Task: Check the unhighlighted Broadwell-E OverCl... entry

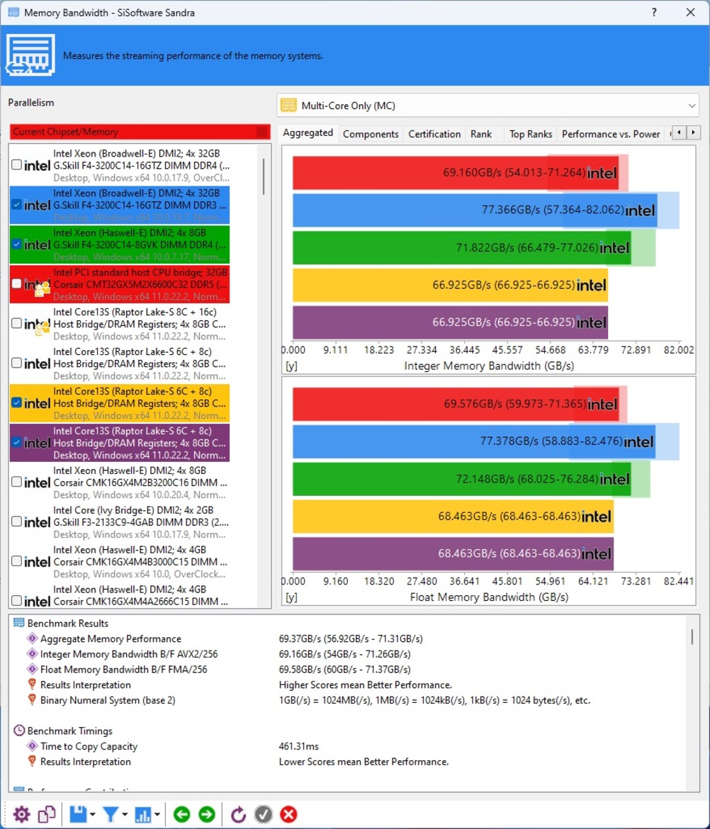Action: (16, 164)
